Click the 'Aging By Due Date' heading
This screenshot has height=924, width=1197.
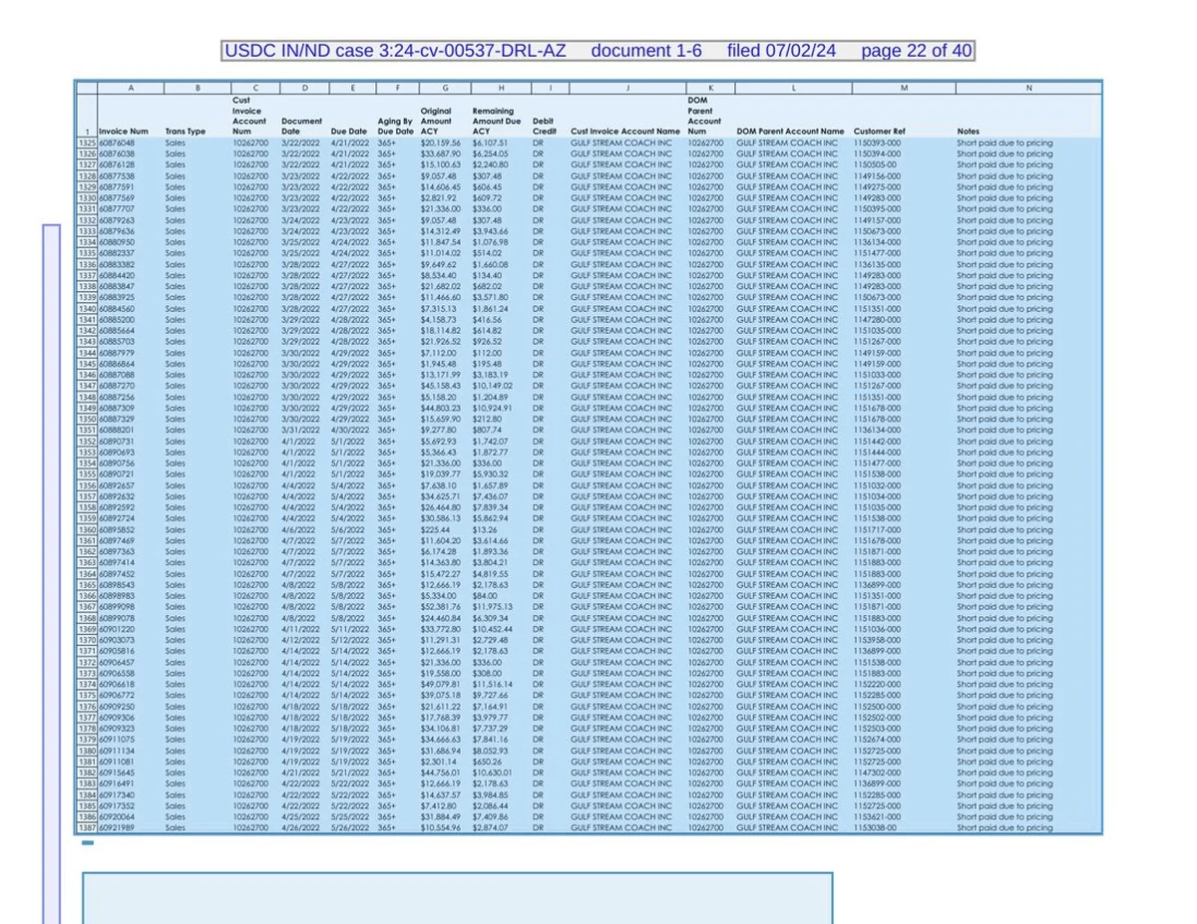click(x=396, y=127)
